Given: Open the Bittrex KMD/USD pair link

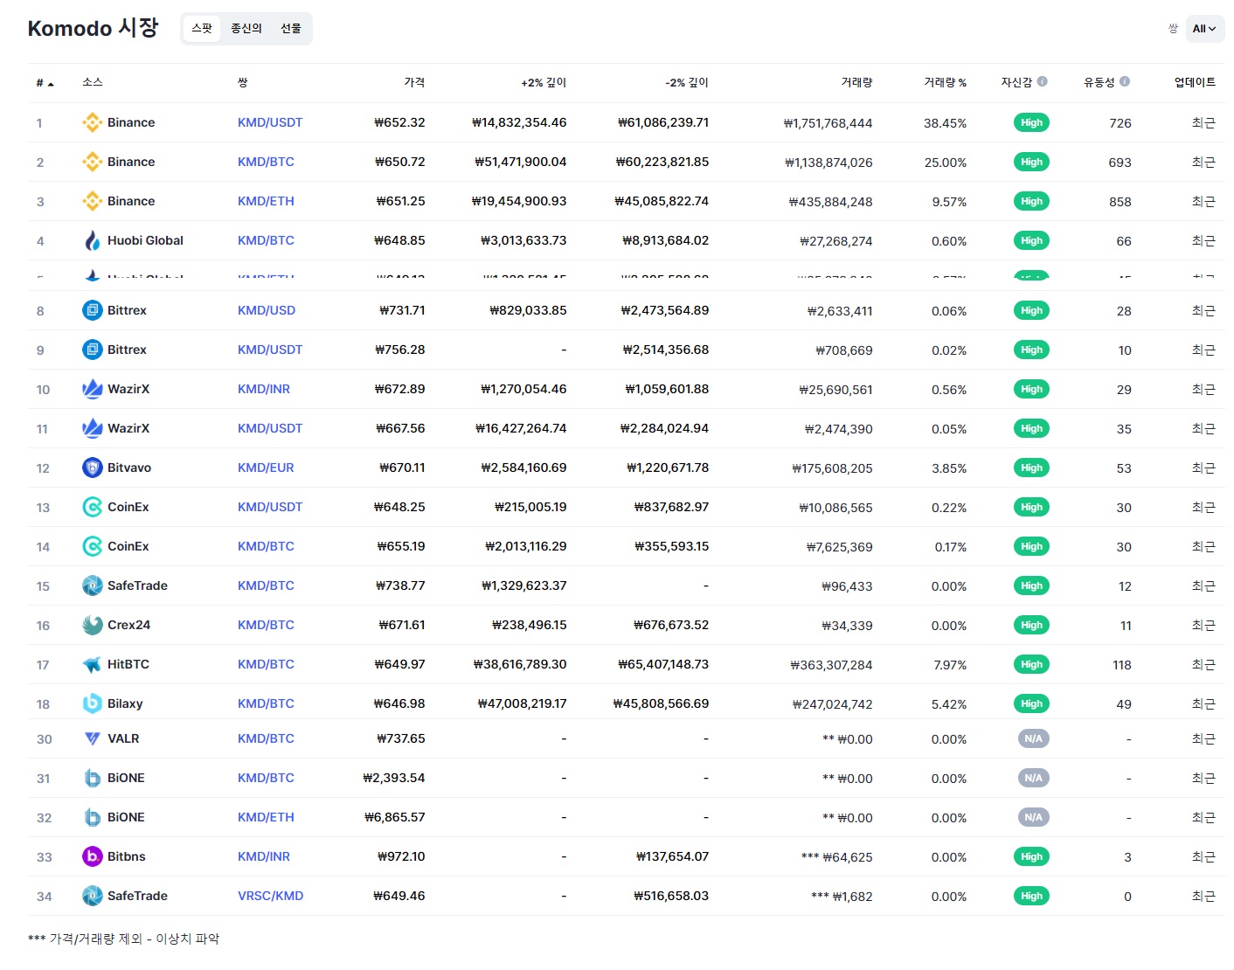Looking at the screenshot, I should pyautogui.click(x=267, y=310).
